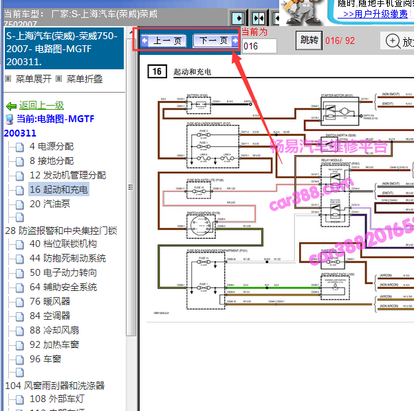Click the panel splitter grip handle

click(131, 187)
